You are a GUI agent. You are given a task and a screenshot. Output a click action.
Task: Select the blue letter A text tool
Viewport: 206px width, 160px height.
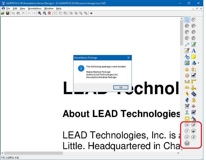click(194, 51)
